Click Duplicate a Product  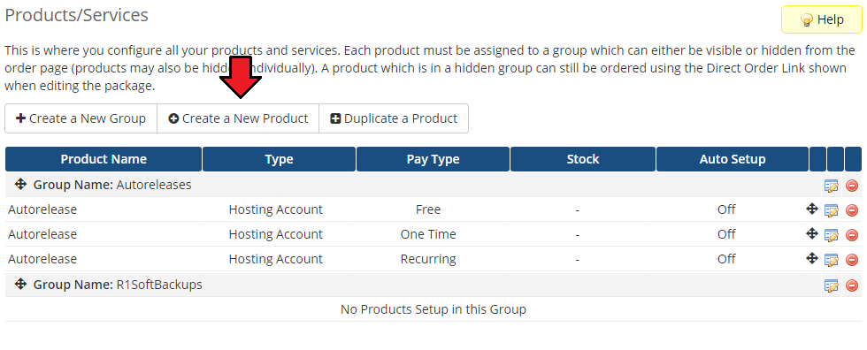point(394,118)
